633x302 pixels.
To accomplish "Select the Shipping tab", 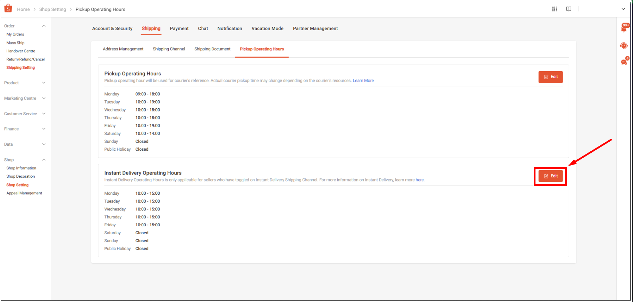I will (x=151, y=28).
